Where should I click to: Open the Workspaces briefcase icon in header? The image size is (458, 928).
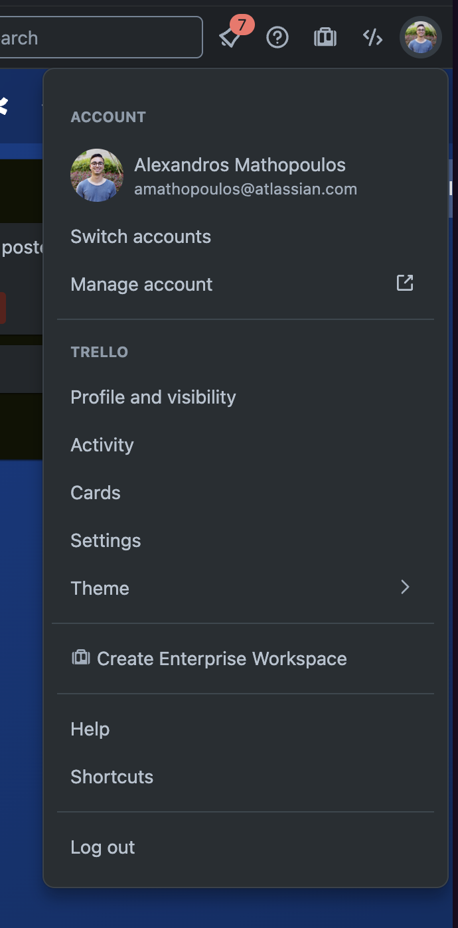(325, 38)
